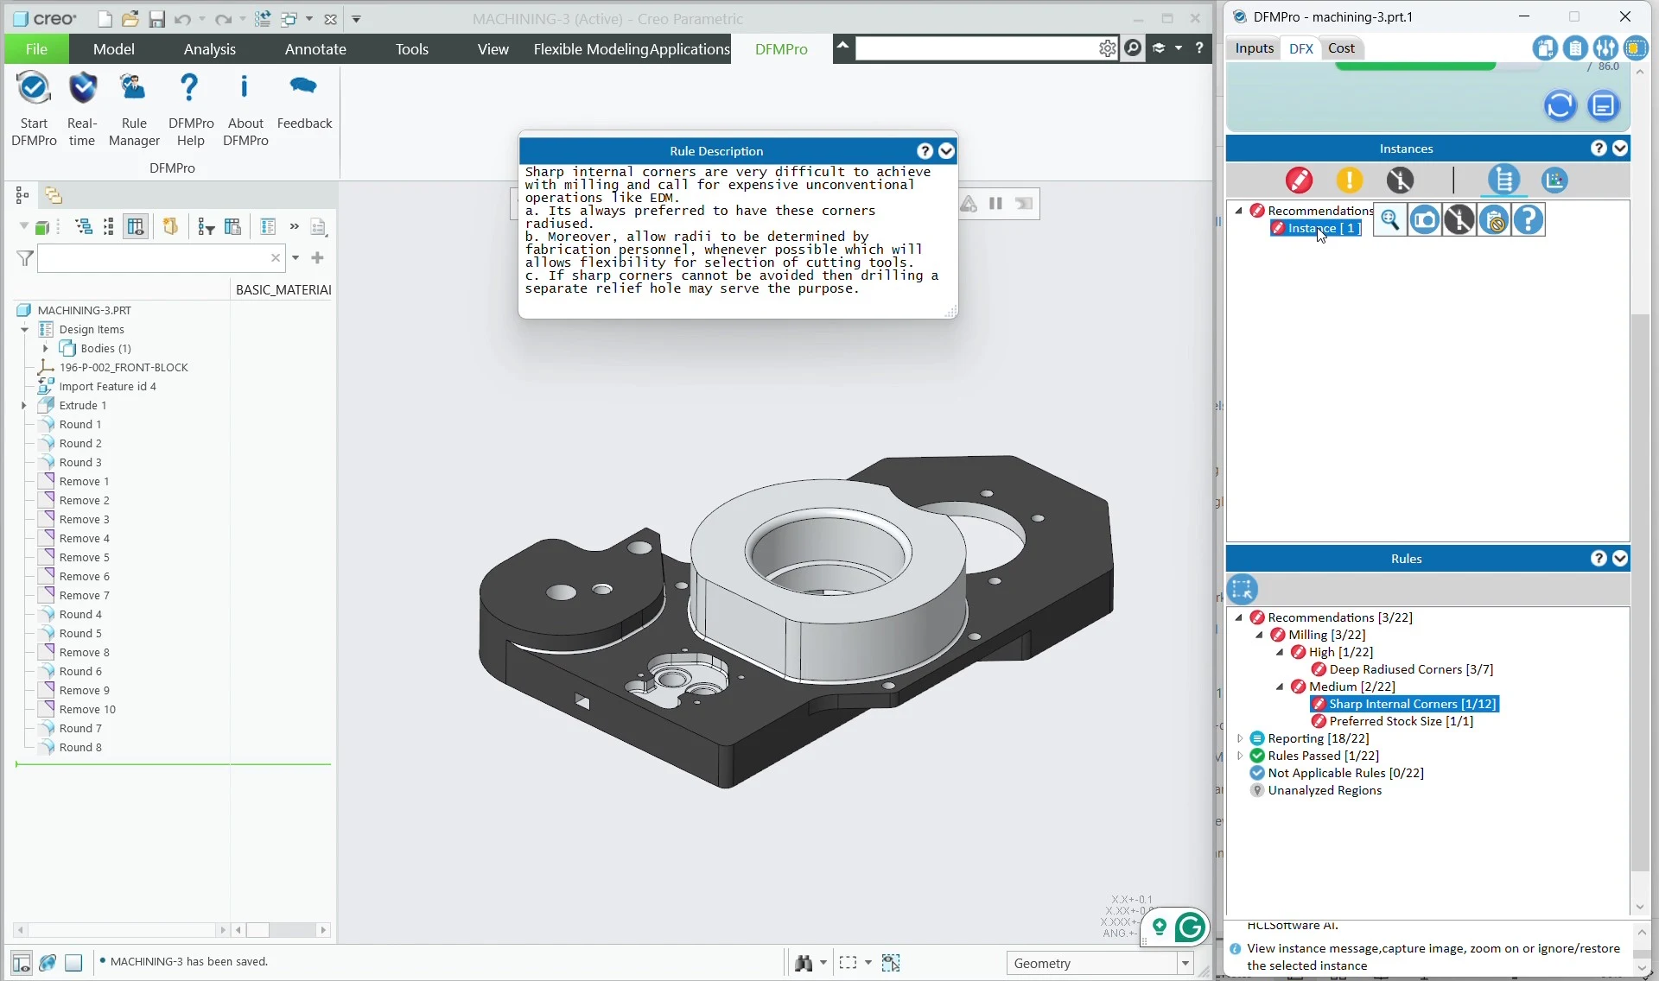Click the clipboard icon in DFMPro top toolbar

tap(1575, 48)
